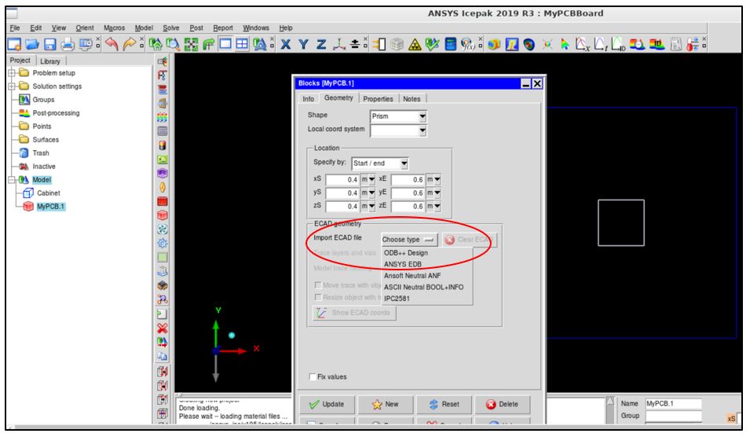Click the Object face post-processing icon

pos(494,45)
